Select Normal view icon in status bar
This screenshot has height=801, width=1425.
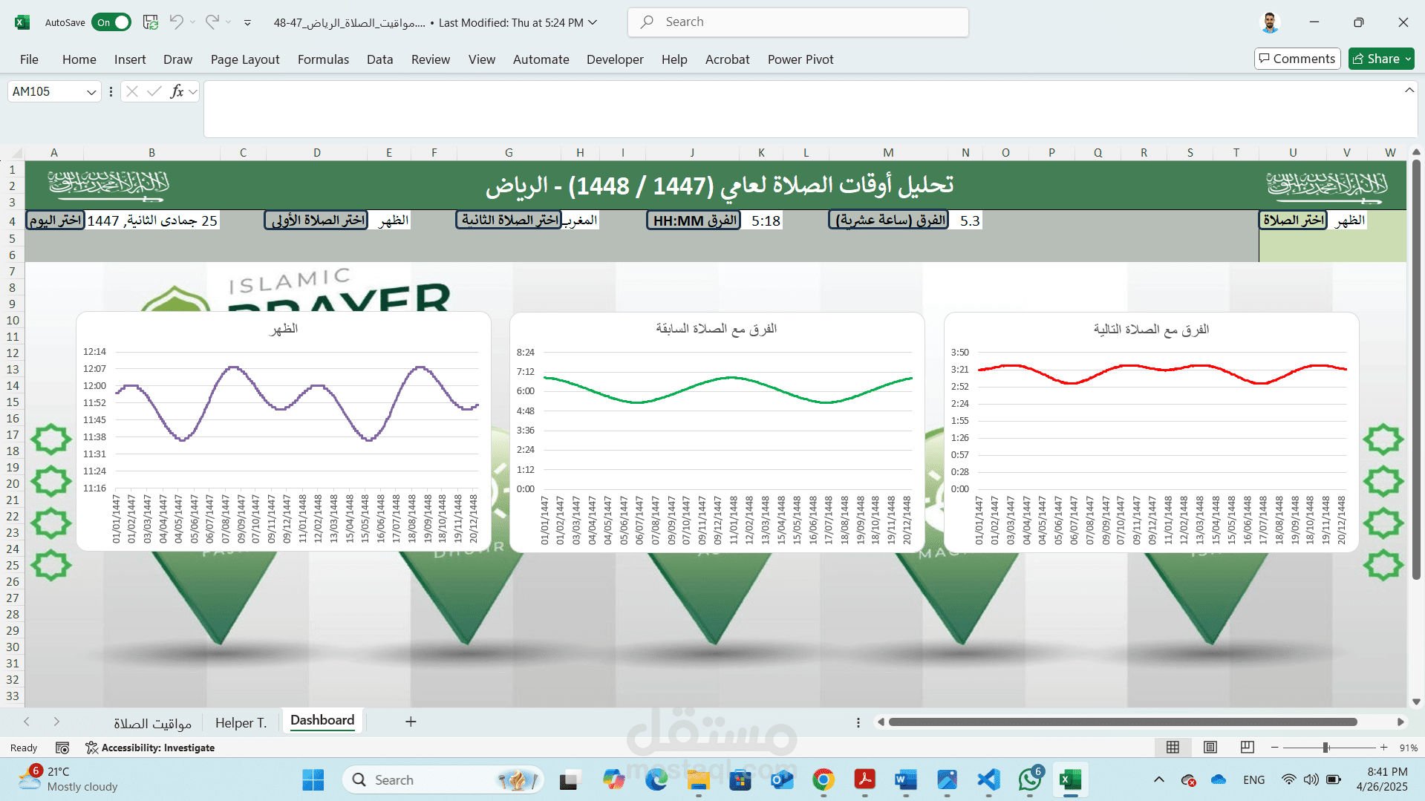tap(1173, 748)
